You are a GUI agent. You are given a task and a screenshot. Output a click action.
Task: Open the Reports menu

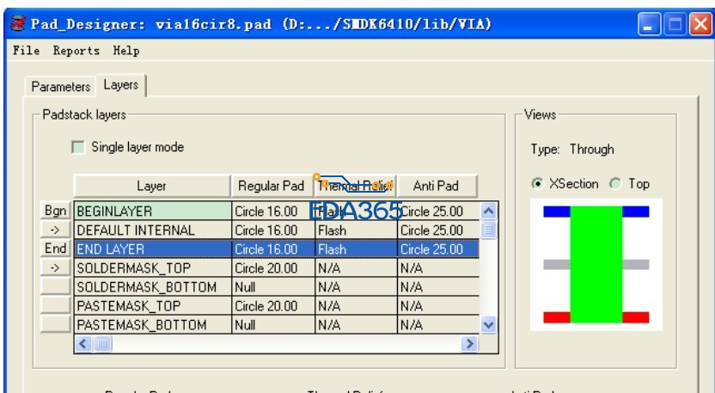tap(76, 50)
